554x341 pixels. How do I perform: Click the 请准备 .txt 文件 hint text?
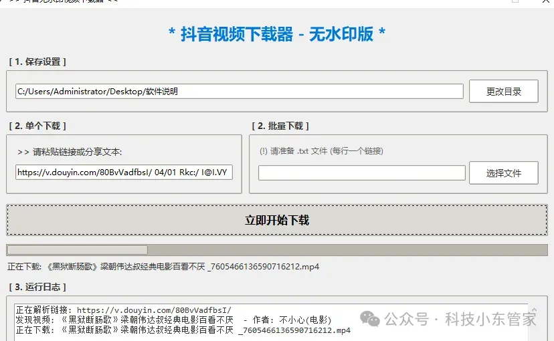point(322,151)
